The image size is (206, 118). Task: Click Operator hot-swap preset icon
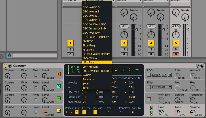click(197, 66)
